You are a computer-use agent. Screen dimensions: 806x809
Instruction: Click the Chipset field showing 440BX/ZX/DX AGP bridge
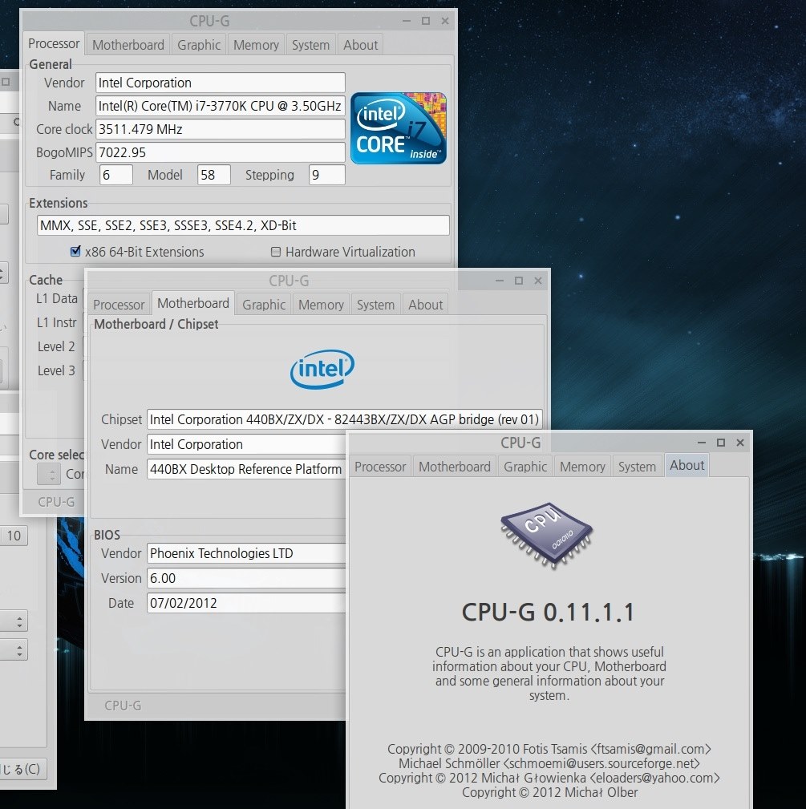click(x=345, y=419)
